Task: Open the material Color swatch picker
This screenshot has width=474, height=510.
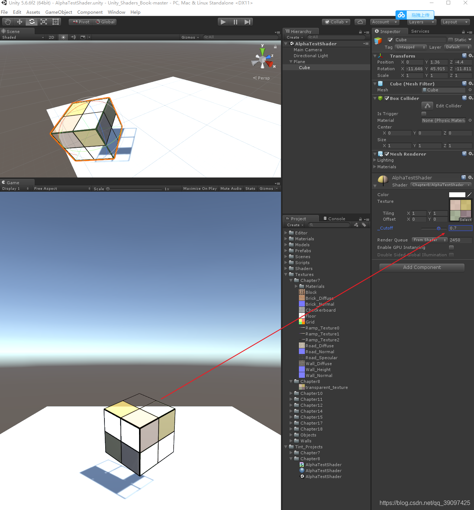Action: (x=457, y=194)
